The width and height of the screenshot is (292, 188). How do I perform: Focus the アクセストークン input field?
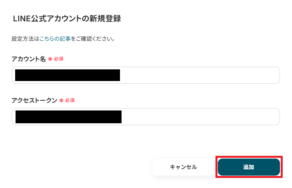pyautogui.click(x=146, y=117)
